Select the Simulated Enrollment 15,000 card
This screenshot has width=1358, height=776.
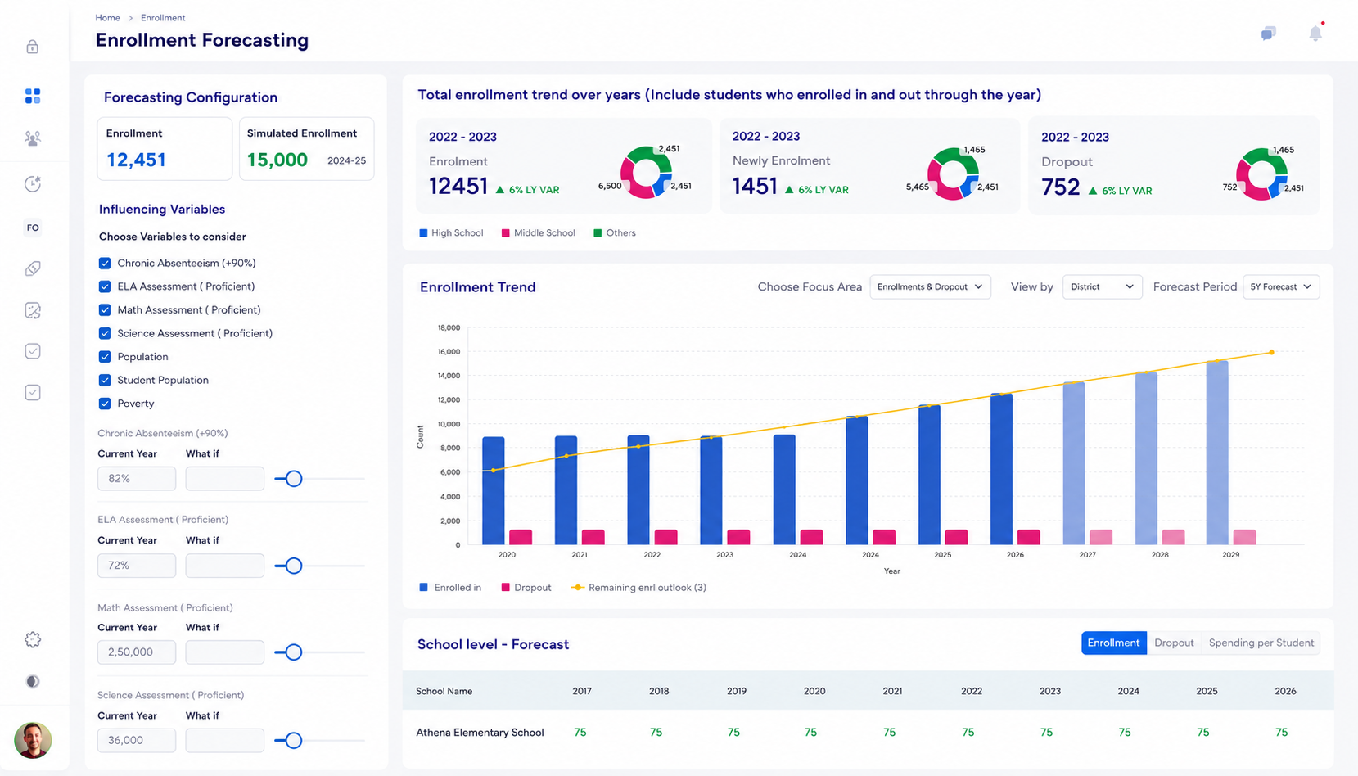click(306, 148)
